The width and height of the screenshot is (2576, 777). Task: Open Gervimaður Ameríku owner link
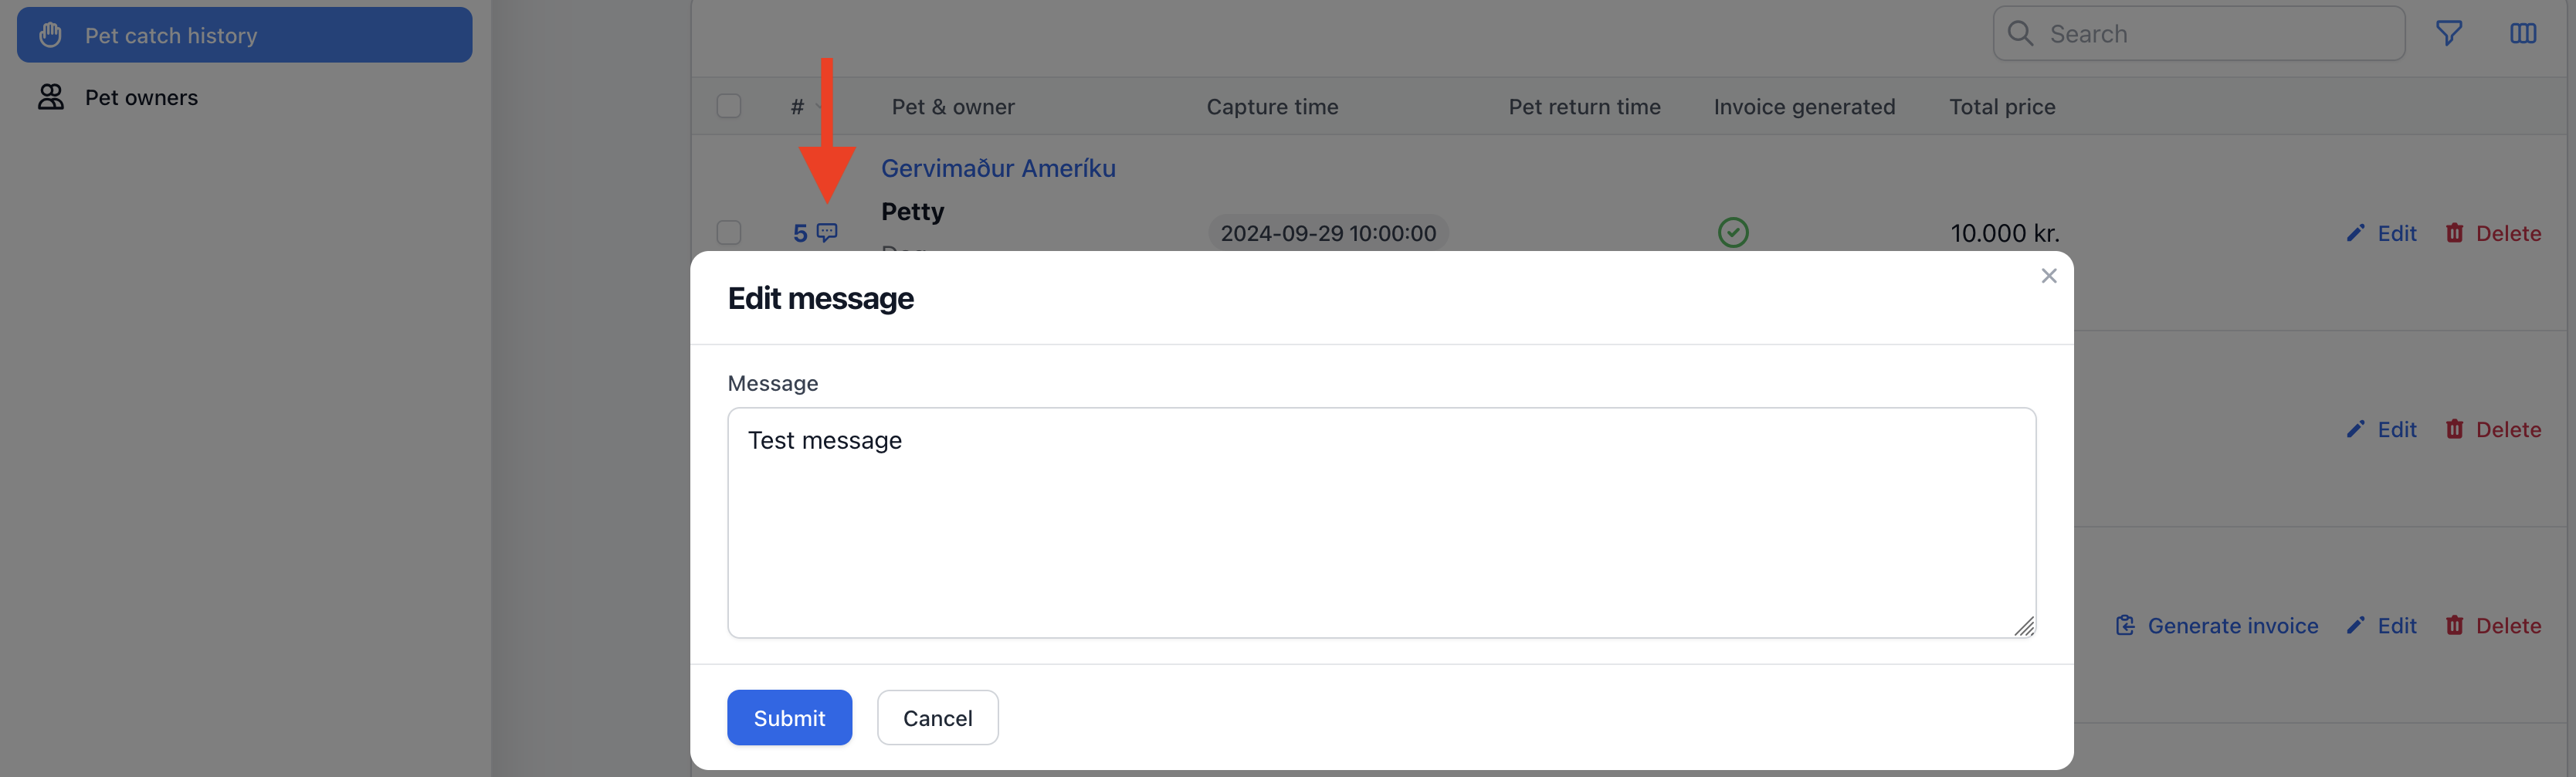[x=998, y=168]
